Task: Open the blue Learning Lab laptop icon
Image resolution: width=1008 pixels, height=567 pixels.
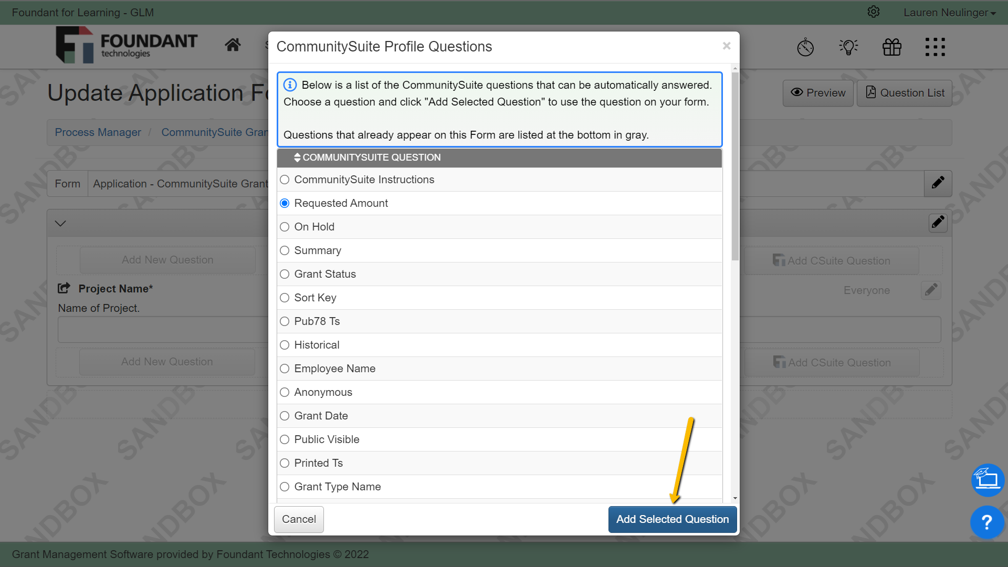Action: coord(988,480)
